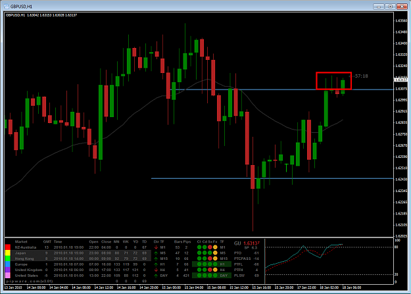Click the PLSW indicator label

click(x=239, y=276)
